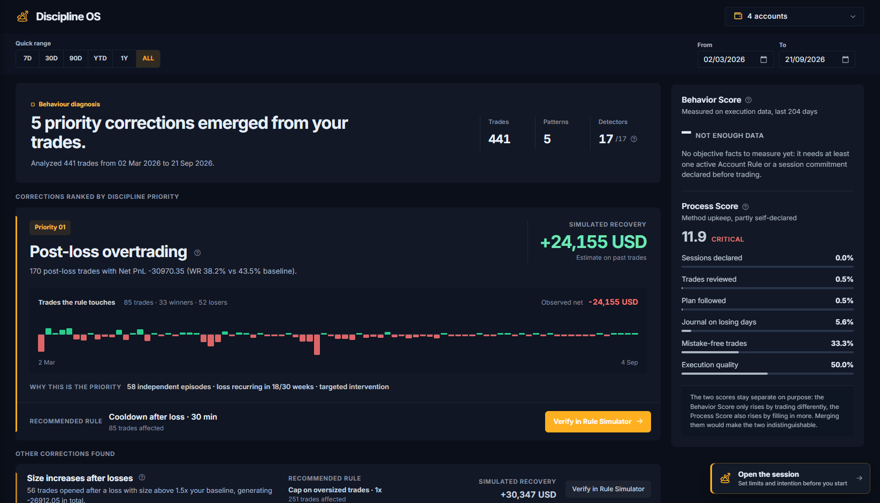This screenshot has height=503, width=880.
Task: Click the CRITICAL process score label
Action: coord(728,239)
